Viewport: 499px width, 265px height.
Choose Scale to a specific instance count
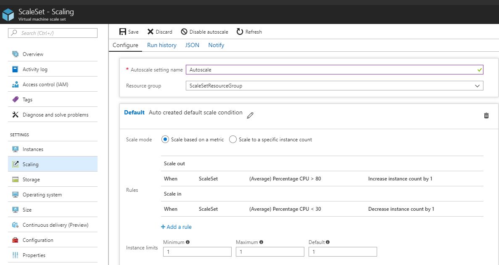(233, 139)
